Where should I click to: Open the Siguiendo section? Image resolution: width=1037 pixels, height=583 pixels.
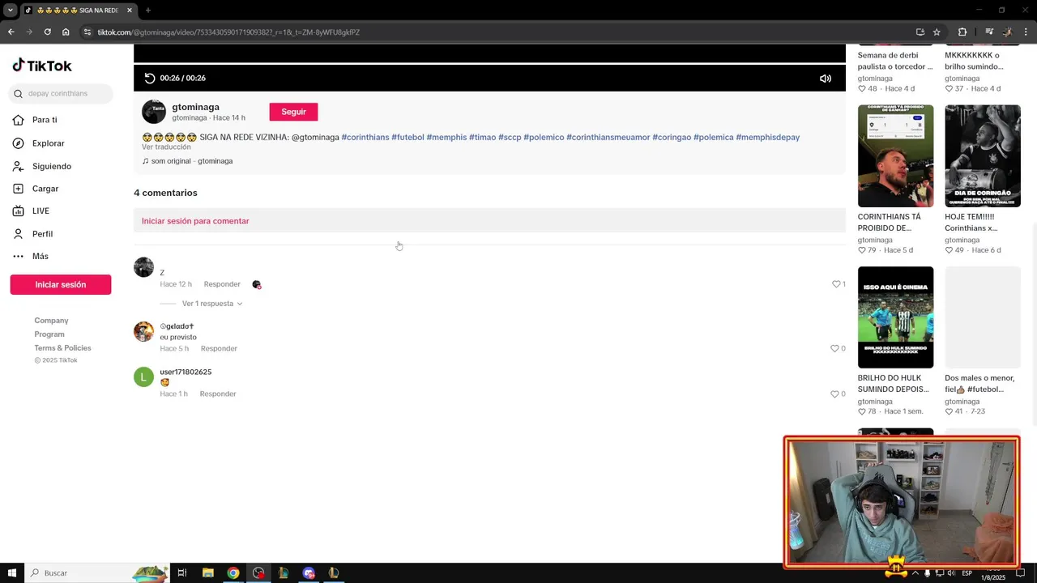pyautogui.click(x=51, y=166)
